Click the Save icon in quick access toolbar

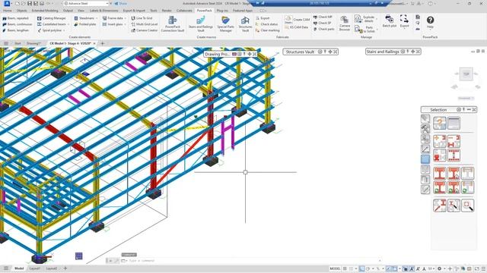tap(30, 3)
